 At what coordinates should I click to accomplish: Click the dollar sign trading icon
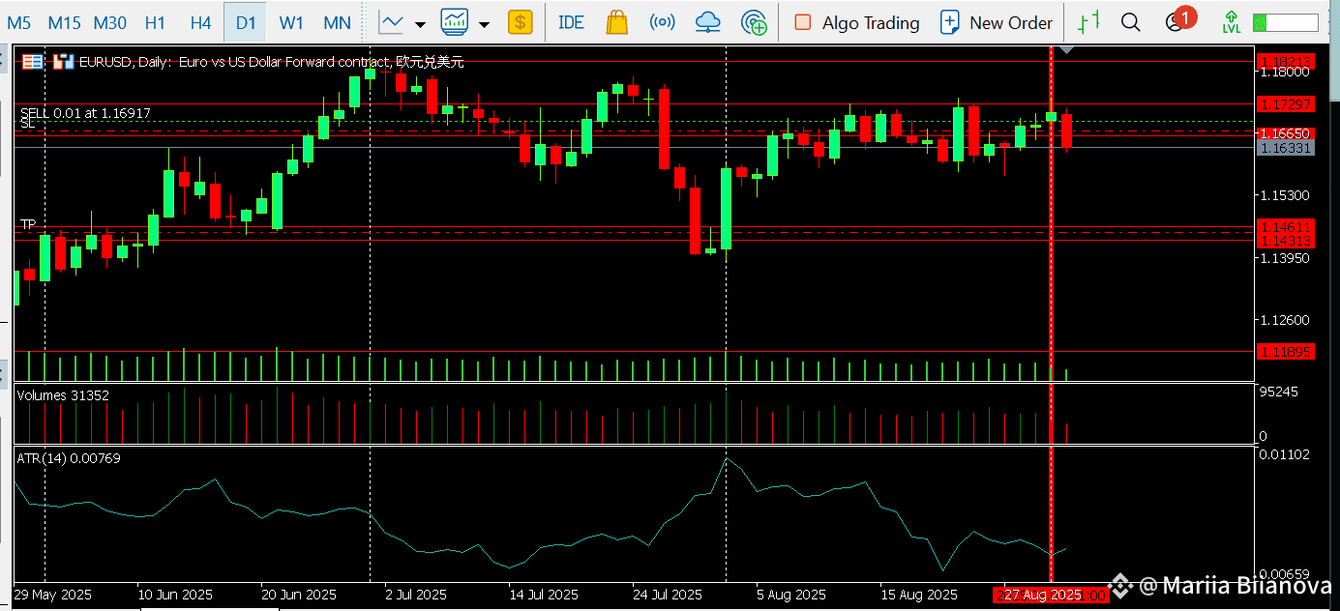pos(521,22)
